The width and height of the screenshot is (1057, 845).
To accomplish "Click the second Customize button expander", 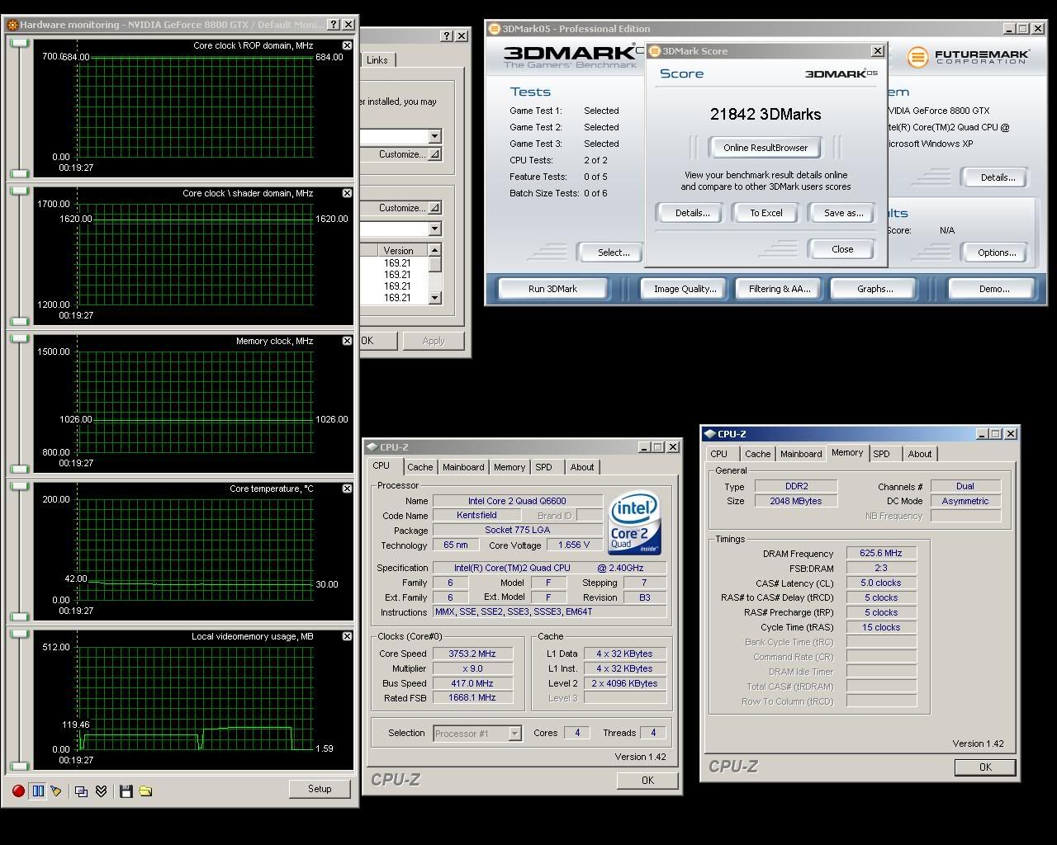I will click(x=434, y=208).
